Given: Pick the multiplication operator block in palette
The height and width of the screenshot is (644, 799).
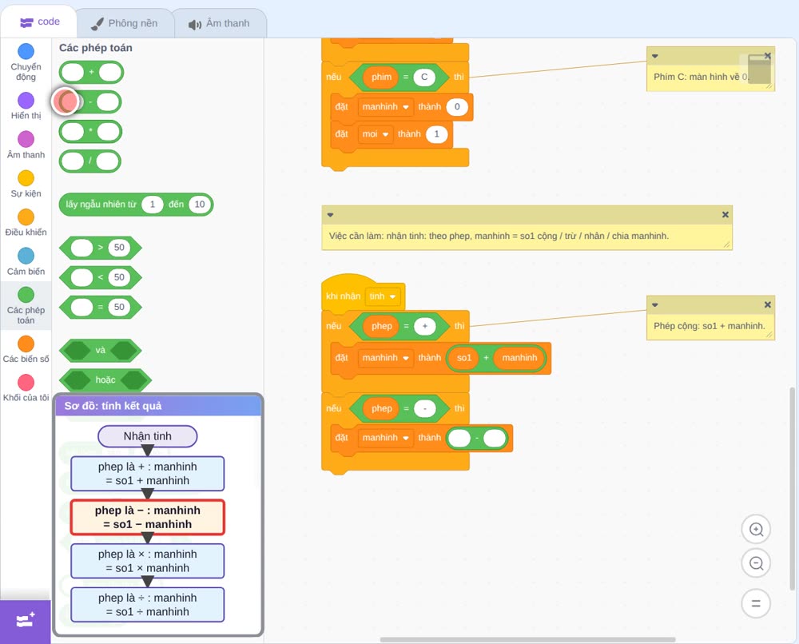Looking at the screenshot, I should click(x=90, y=132).
